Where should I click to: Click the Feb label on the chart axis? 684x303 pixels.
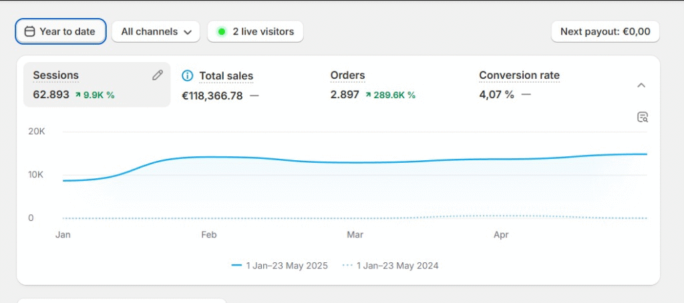point(209,235)
